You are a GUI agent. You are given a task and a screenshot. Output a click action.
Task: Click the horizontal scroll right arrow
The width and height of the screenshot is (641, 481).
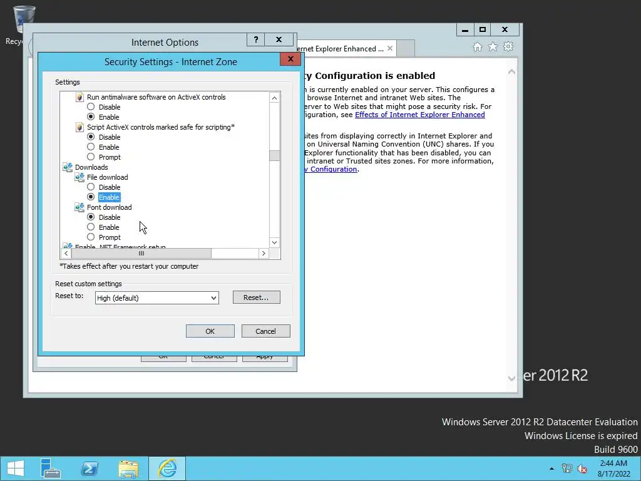(264, 254)
